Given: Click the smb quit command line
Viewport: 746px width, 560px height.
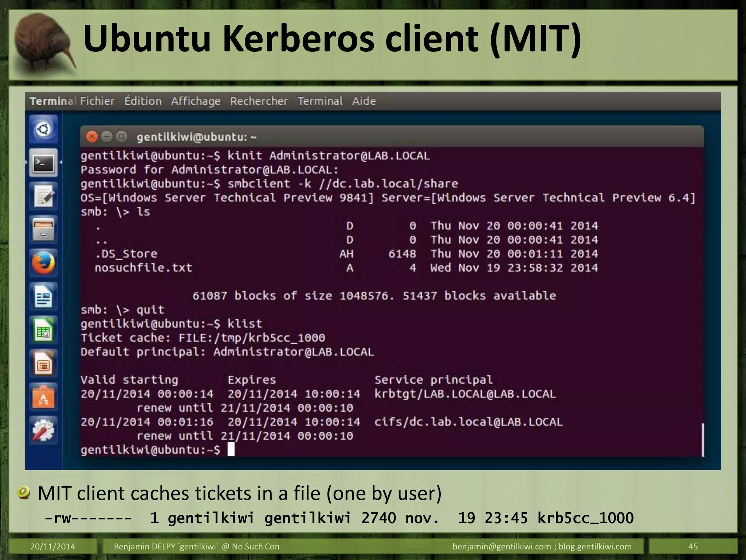Looking at the screenshot, I should pos(122,310).
